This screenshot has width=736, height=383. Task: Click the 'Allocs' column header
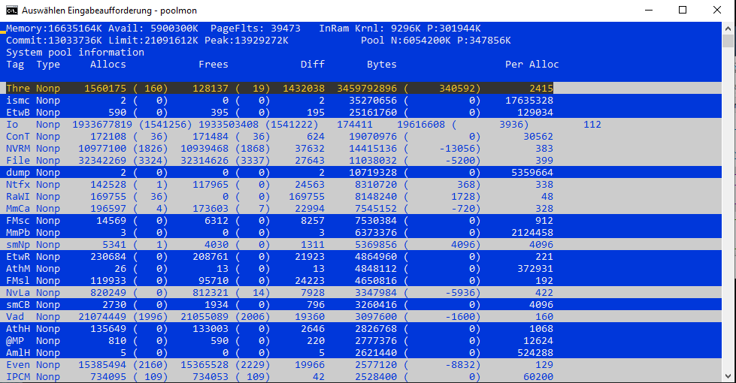click(x=108, y=65)
